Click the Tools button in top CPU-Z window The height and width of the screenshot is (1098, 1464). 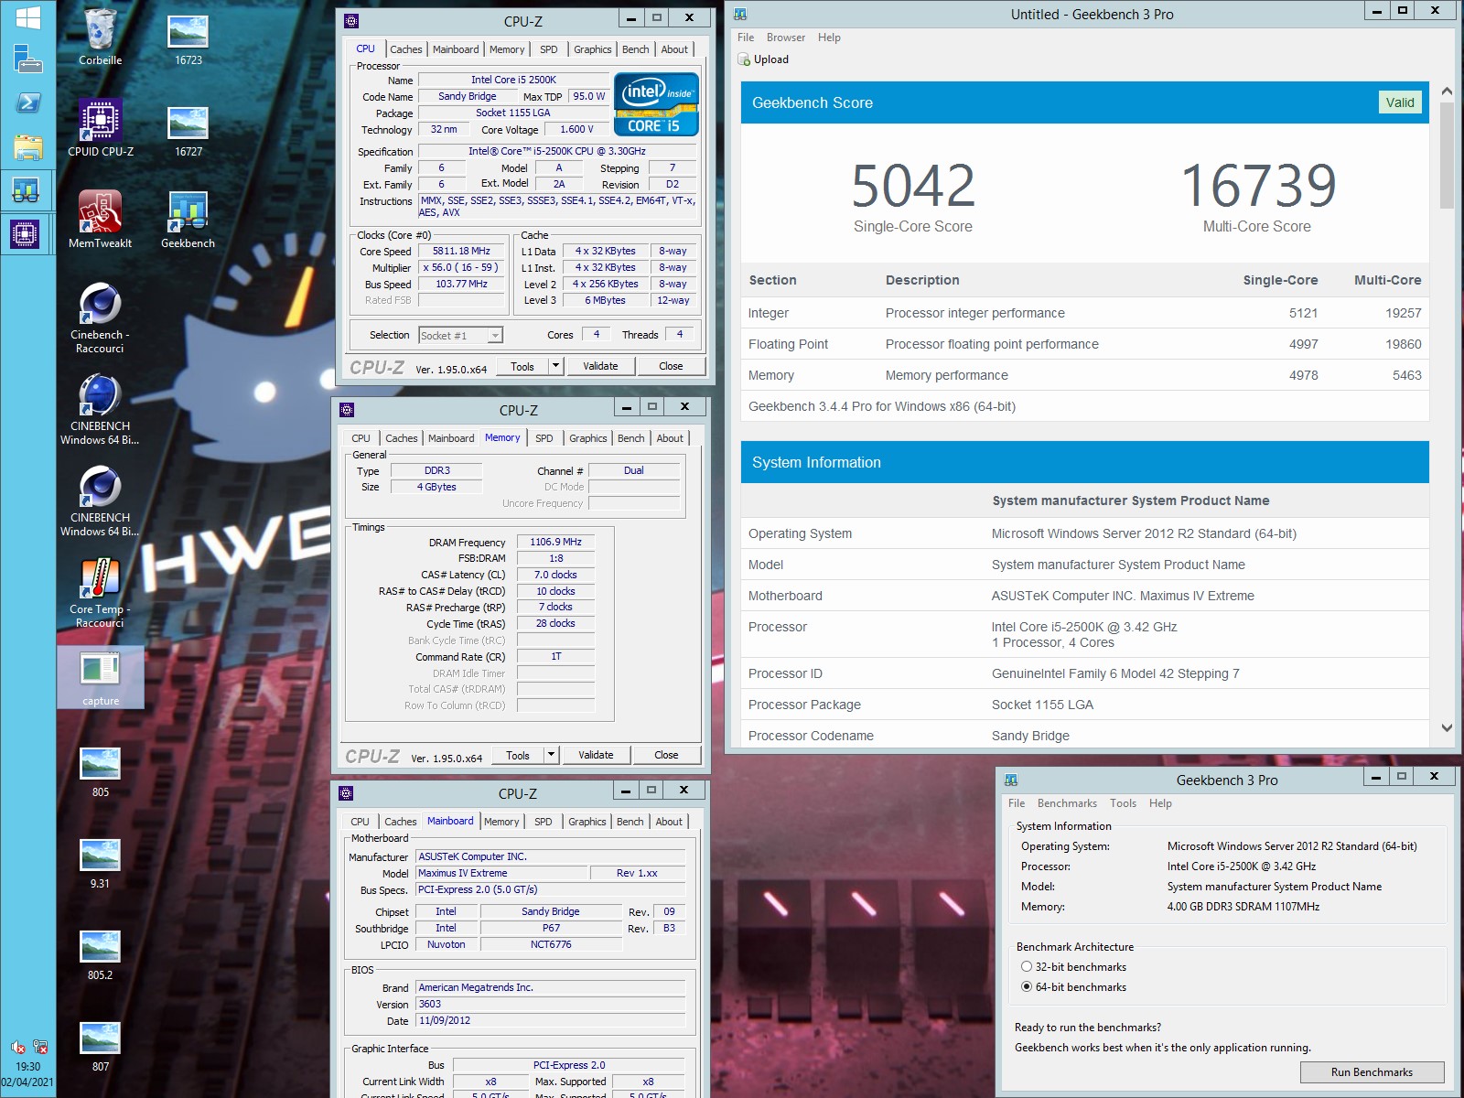(522, 366)
